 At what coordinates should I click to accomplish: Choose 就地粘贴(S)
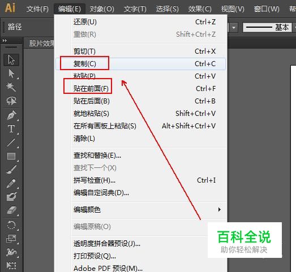[x=140, y=114]
